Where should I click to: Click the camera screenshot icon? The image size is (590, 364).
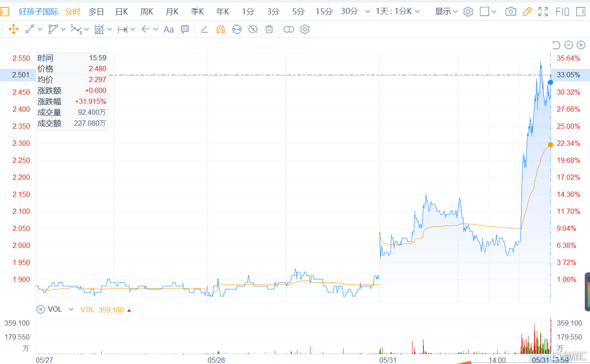511,12
